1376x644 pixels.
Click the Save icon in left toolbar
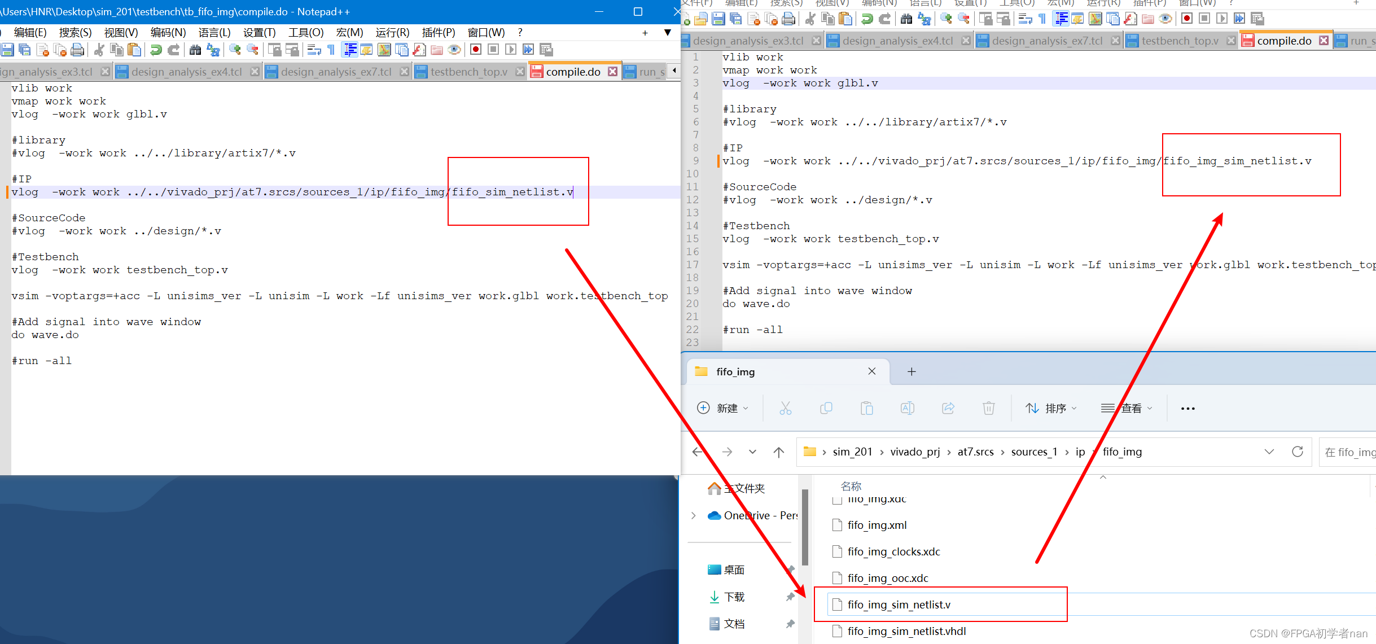[x=7, y=50]
